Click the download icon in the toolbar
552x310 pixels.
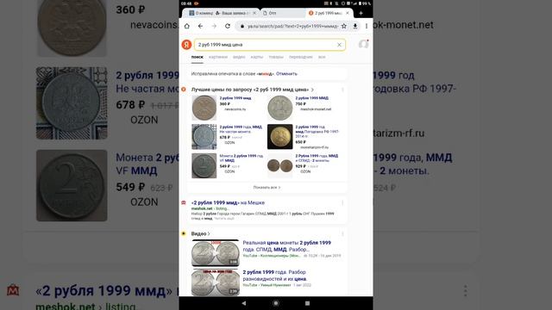[355, 26]
